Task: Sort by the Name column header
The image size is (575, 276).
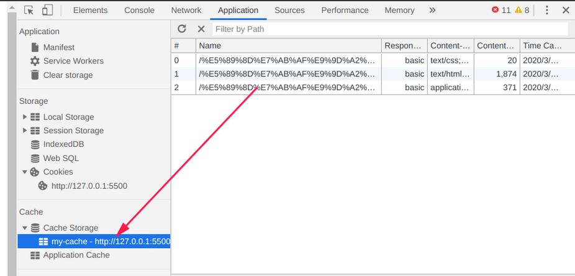Action: pos(288,45)
